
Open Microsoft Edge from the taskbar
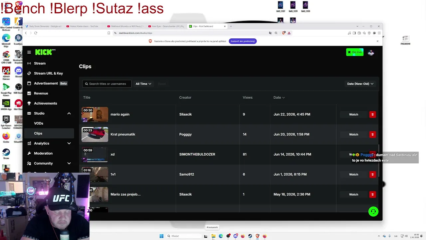tap(221, 236)
